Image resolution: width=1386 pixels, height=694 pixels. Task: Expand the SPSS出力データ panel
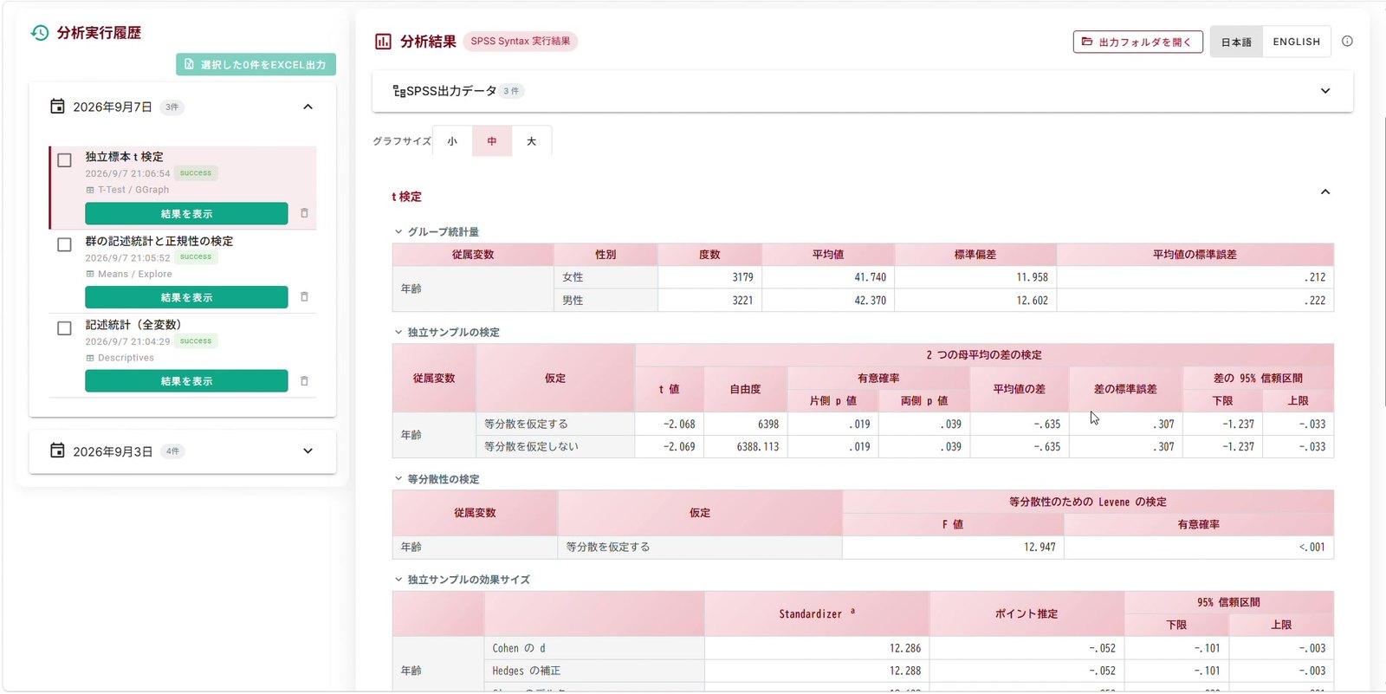(x=1325, y=91)
